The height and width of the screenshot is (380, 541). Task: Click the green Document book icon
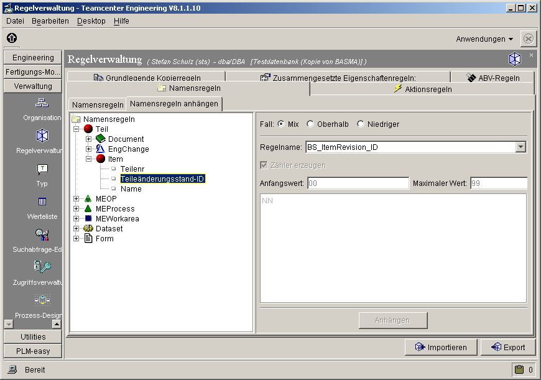pos(100,139)
